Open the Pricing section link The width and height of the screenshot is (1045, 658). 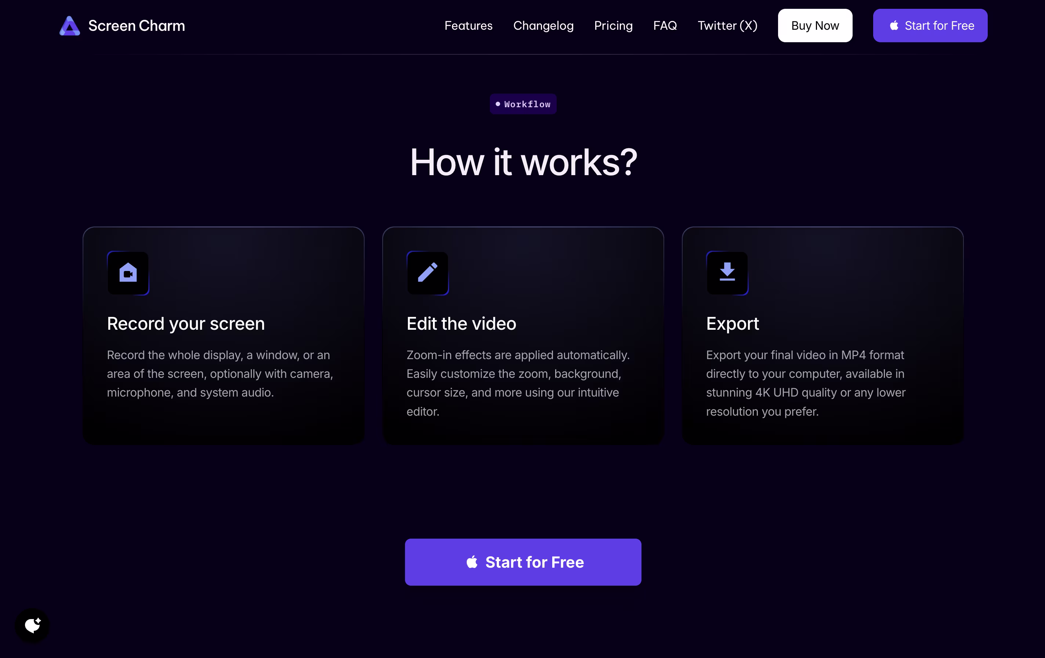pos(613,26)
